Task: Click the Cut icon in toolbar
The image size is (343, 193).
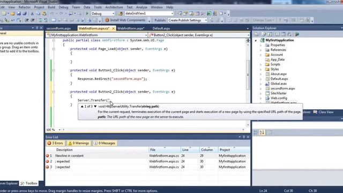Action: (32, 13)
